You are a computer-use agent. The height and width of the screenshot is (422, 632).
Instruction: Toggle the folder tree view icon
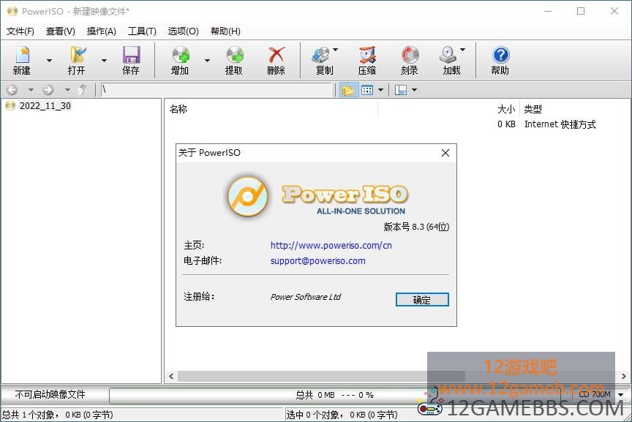click(x=347, y=90)
